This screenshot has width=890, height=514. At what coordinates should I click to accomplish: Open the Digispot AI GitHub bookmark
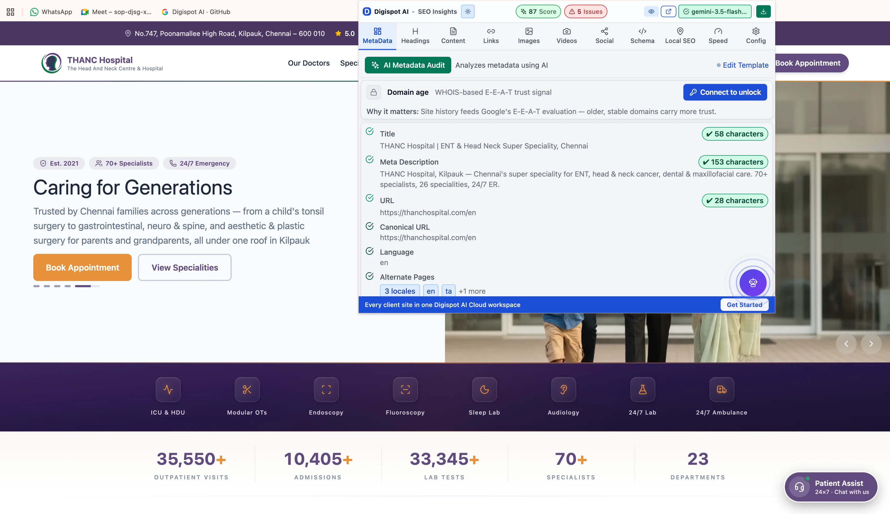point(196,12)
